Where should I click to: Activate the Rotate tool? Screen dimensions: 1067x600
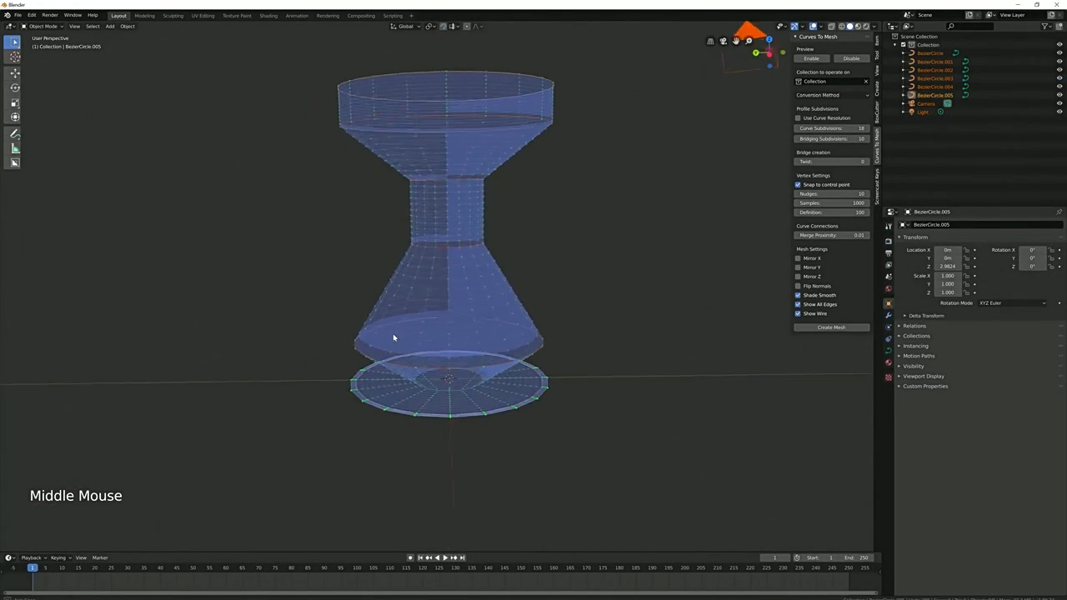tap(14, 87)
